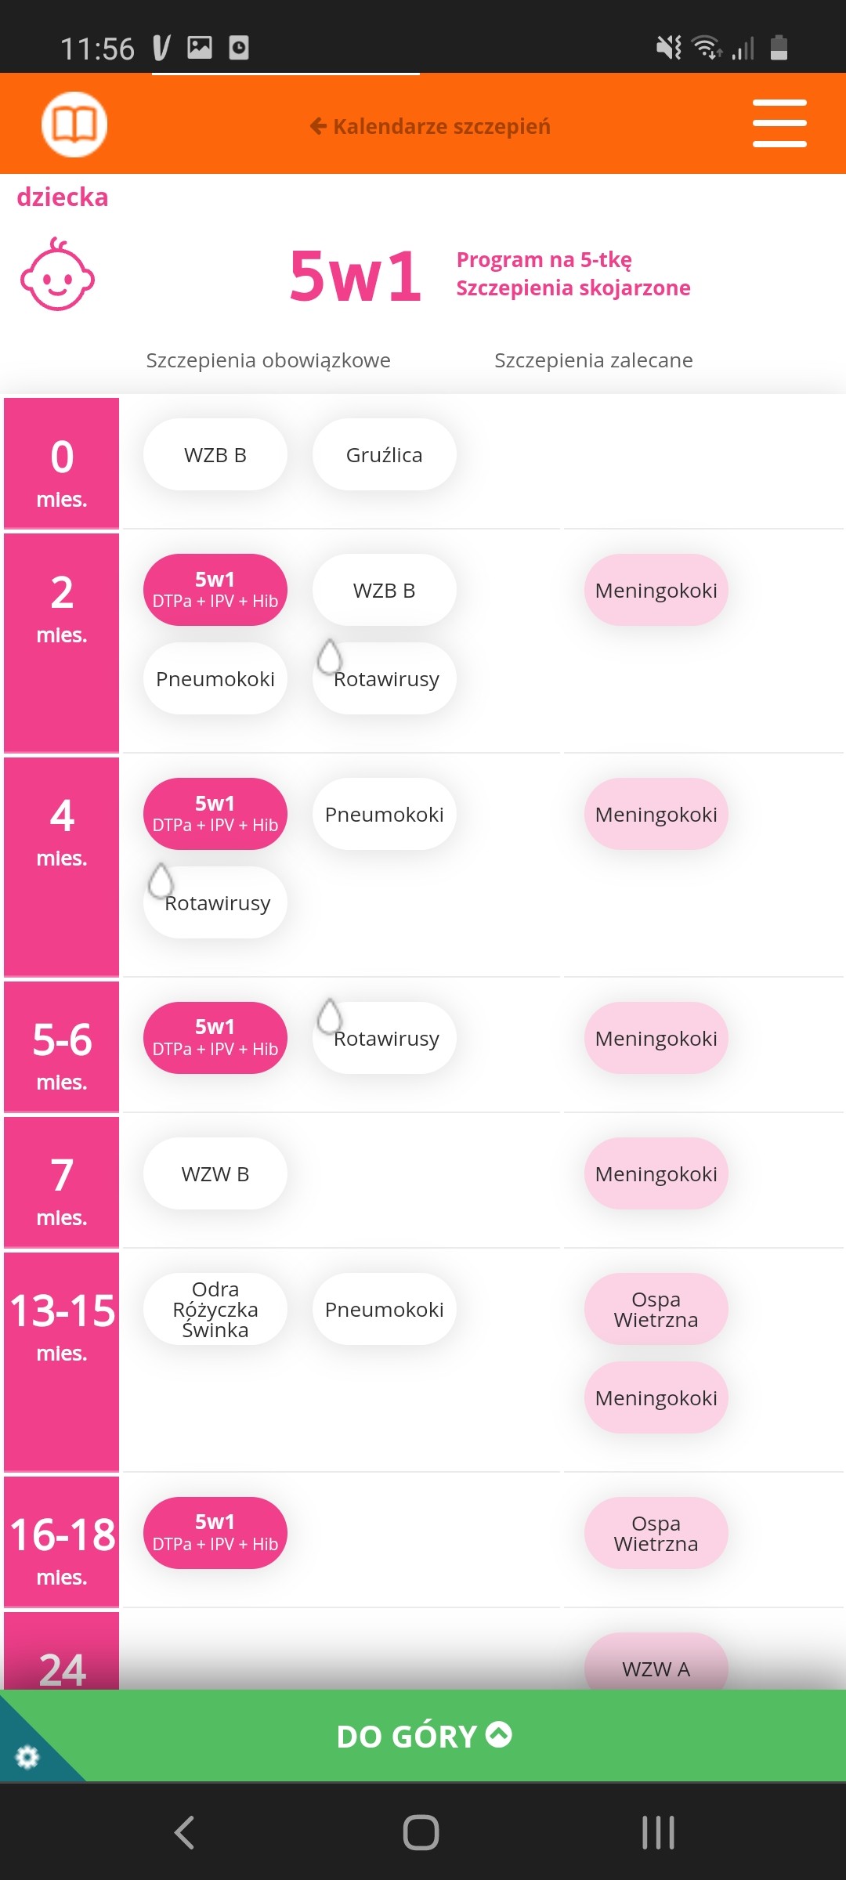Viewport: 846px width, 1880px height.
Task: Tap the DO GÓRY button
Action: [423, 1736]
